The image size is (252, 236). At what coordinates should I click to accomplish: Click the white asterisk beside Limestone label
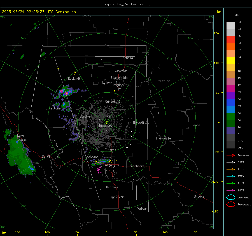[x=53, y=106]
